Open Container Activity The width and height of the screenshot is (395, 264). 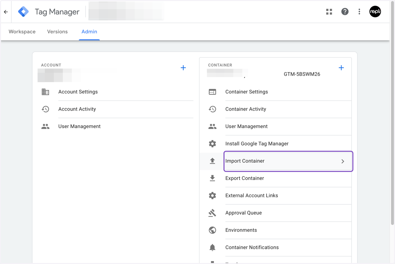(x=246, y=109)
